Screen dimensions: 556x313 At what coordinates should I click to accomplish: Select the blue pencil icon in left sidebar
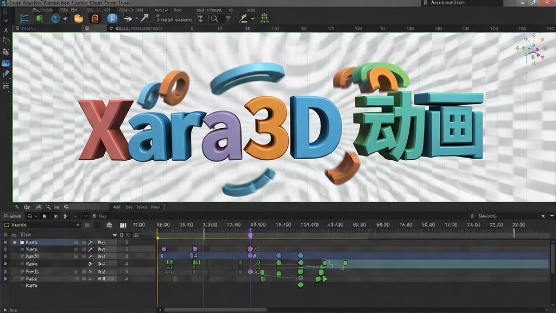tap(6, 74)
